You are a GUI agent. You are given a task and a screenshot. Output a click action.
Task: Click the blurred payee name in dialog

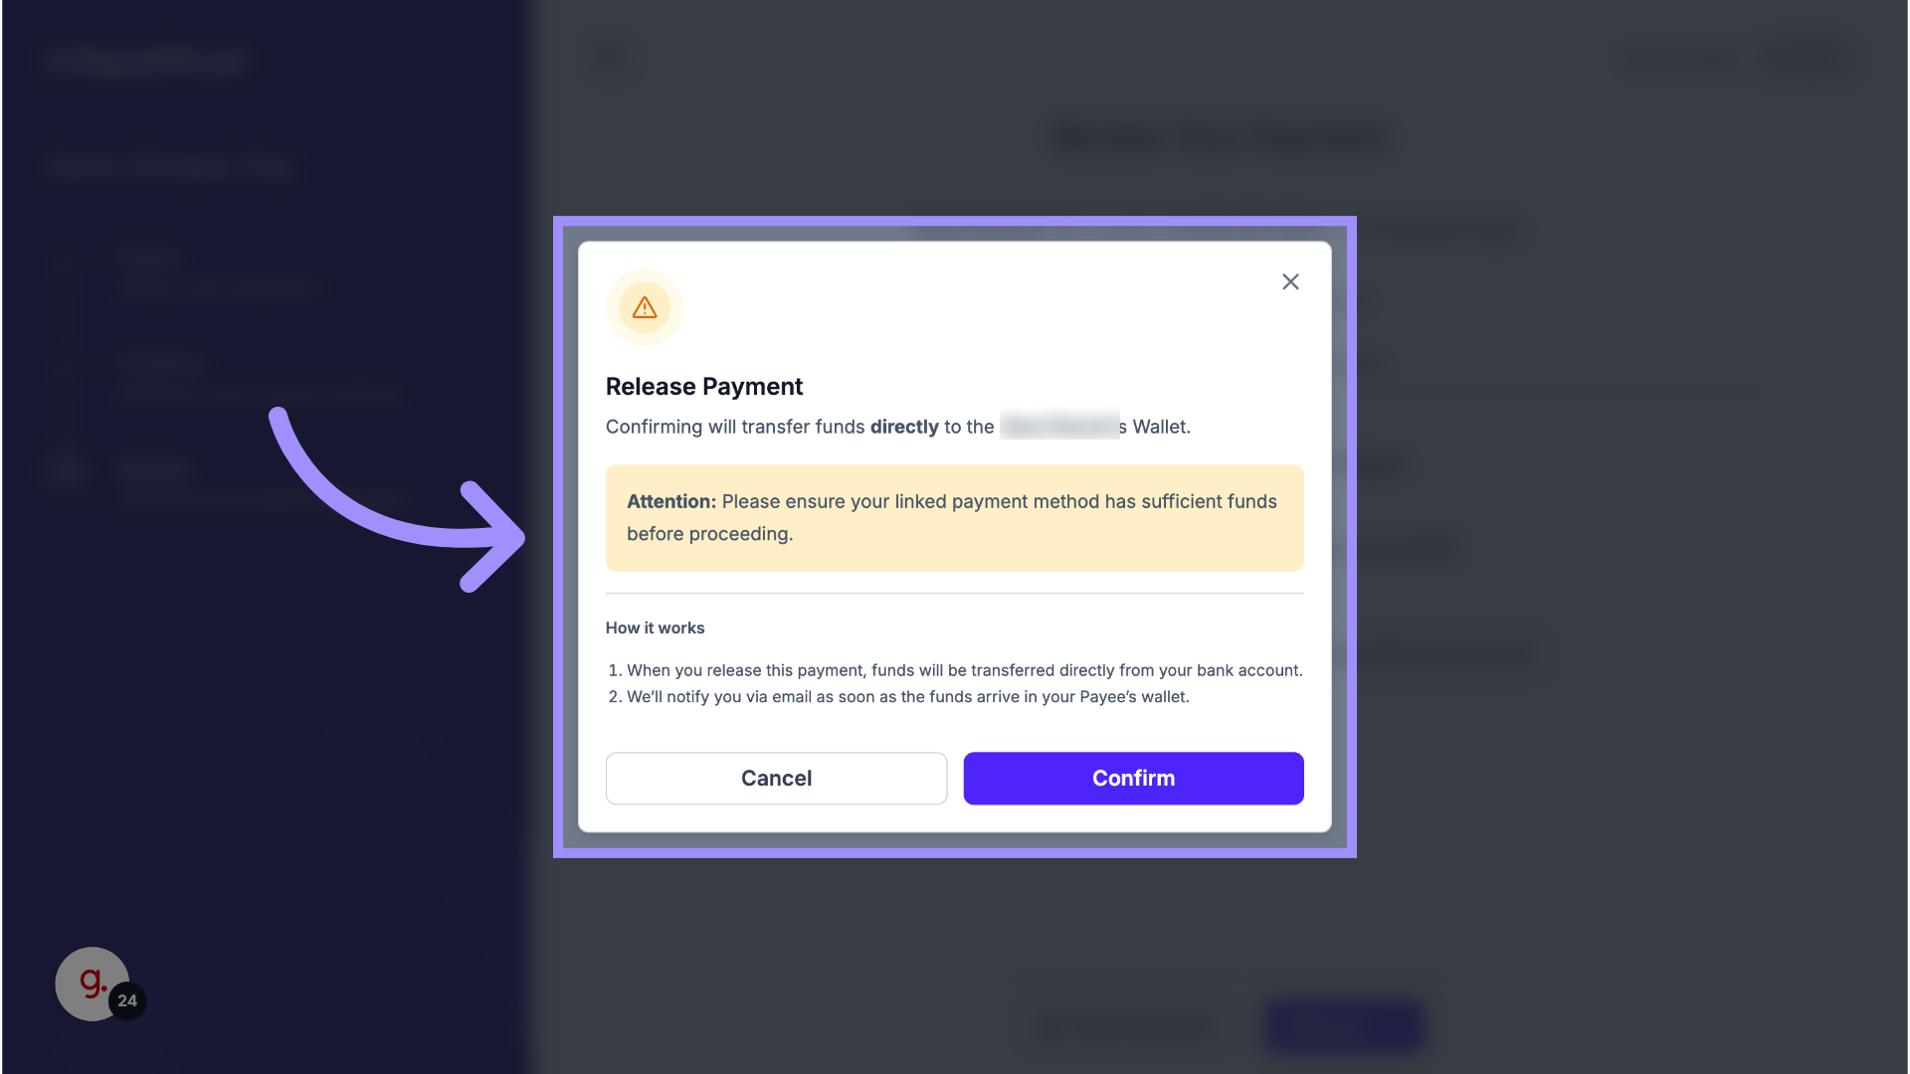(x=1058, y=426)
